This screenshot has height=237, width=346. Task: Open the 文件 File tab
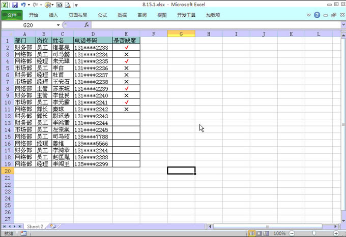(x=12, y=15)
